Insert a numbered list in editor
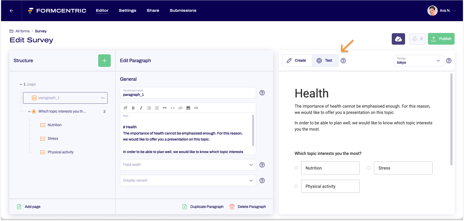The width and height of the screenshot is (464, 221). click(157, 108)
